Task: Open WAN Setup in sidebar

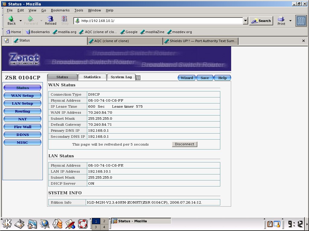Action: [22, 96]
